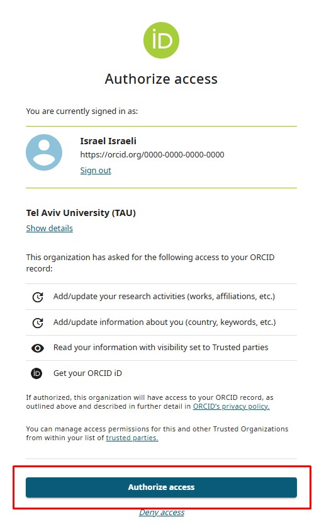Click the eye icon for Trusted parties
Viewport: 324px width, 529px height.
(x=38, y=348)
